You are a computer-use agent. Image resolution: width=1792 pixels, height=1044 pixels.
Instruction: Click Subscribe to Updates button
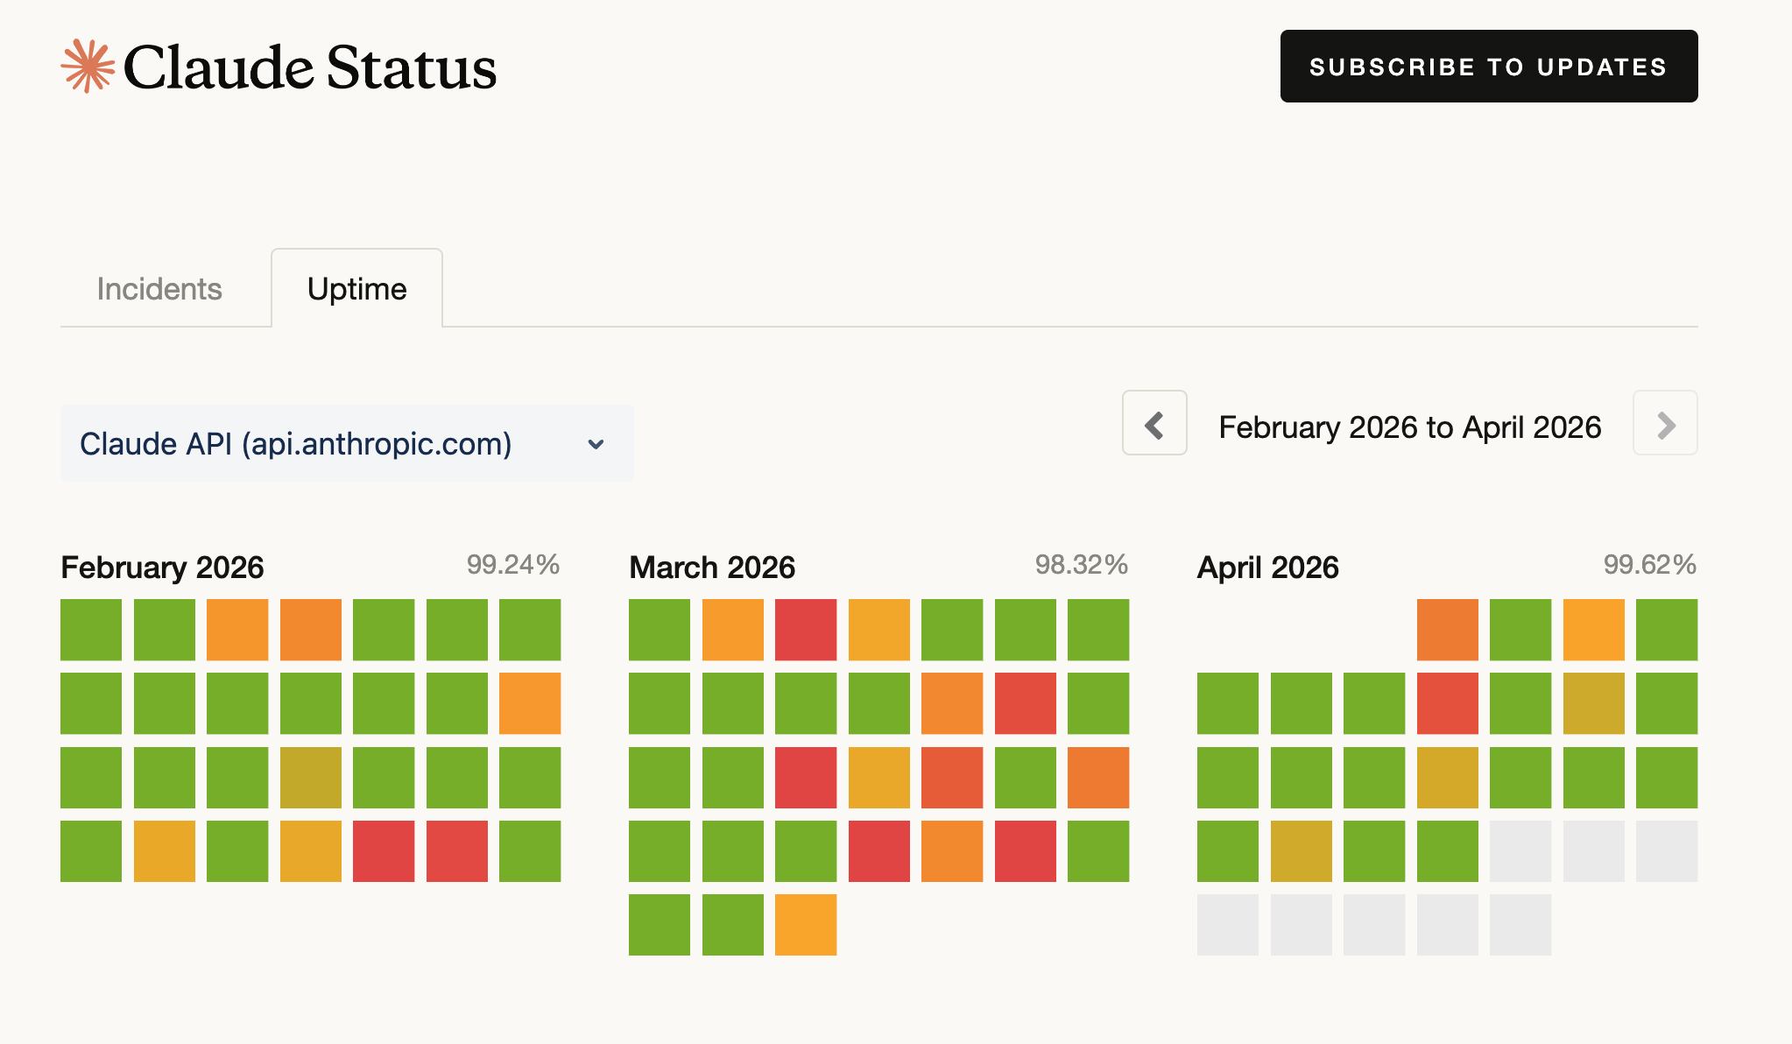click(x=1489, y=67)
